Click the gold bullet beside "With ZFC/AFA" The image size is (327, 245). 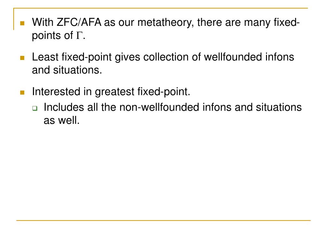pos(22,23)
